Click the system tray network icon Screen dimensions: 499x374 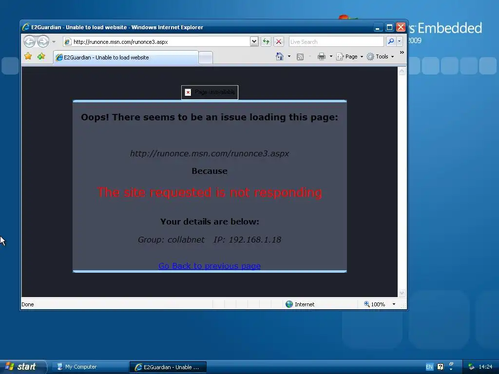[x=471, y=367]
